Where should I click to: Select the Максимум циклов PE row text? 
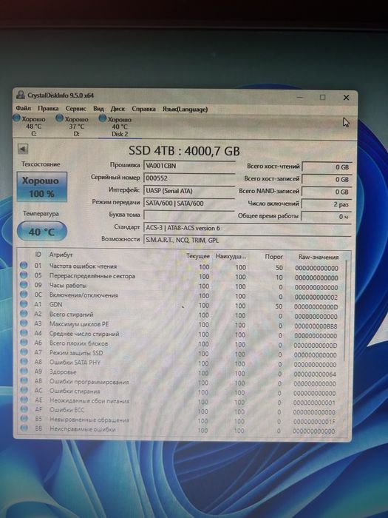point(79,324)
